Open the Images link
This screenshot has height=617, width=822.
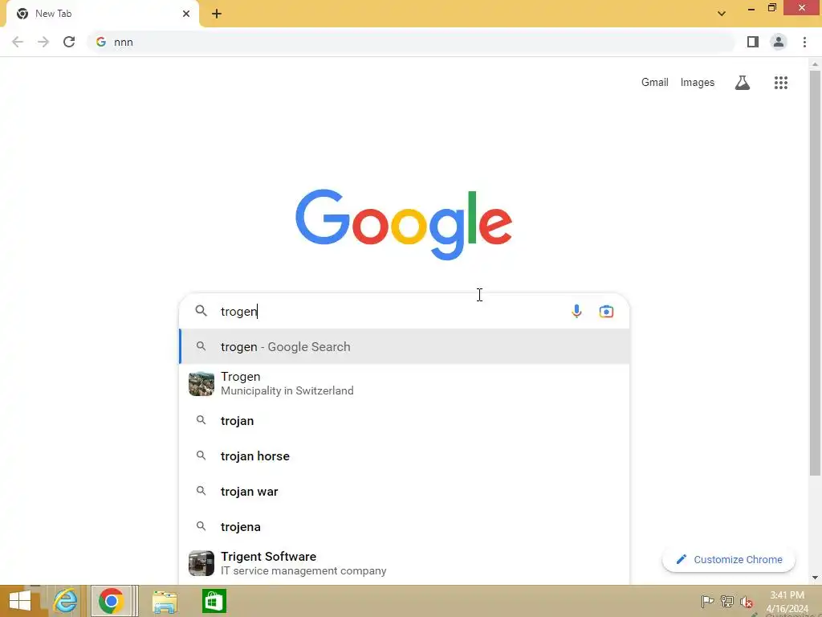click(698, 83)
